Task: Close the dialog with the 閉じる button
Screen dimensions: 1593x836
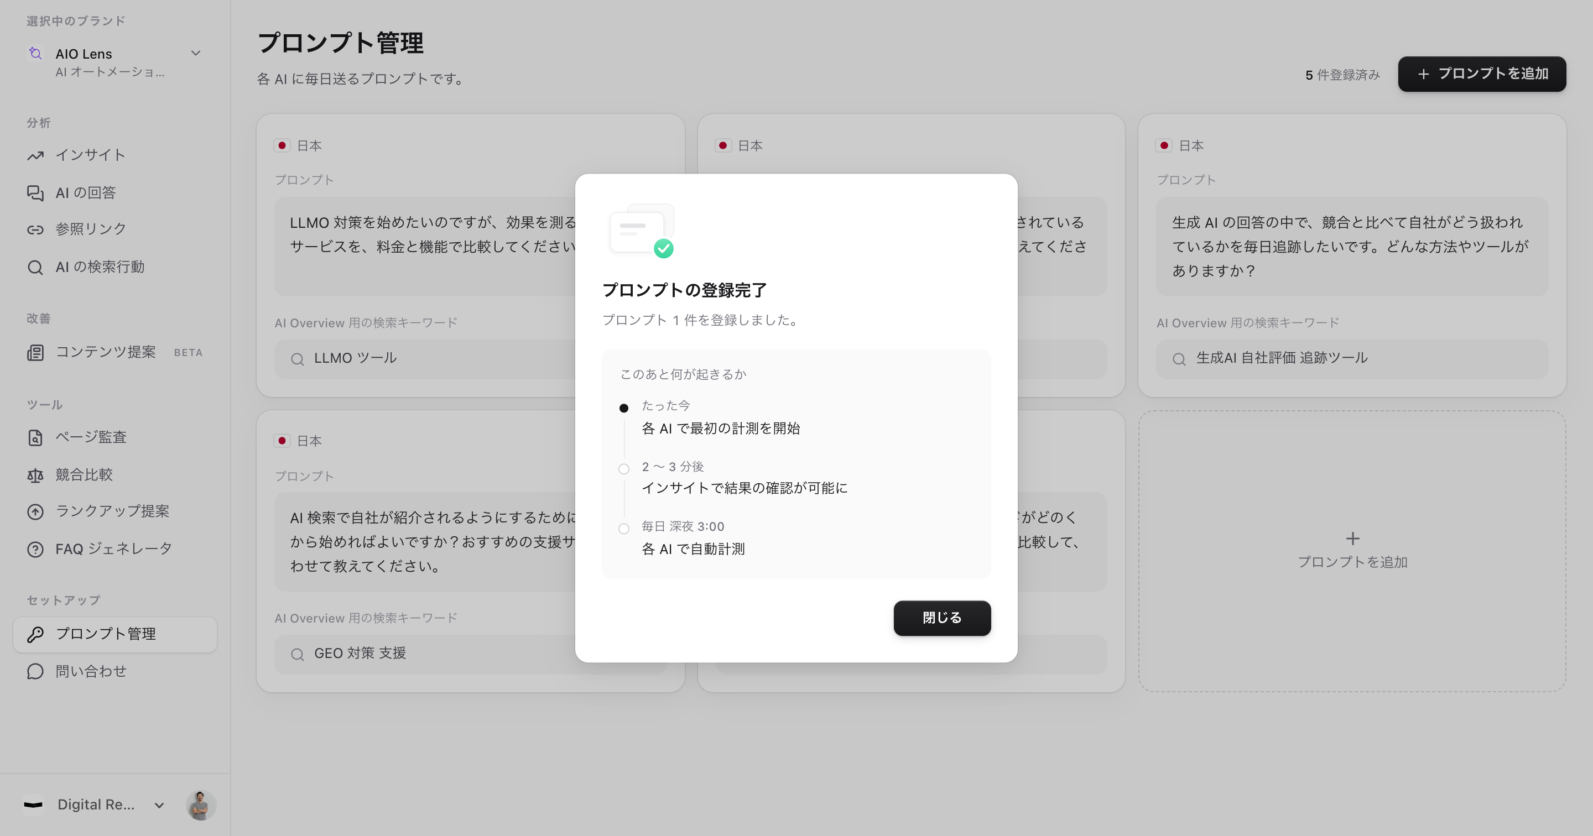Action: click(942, 618)
